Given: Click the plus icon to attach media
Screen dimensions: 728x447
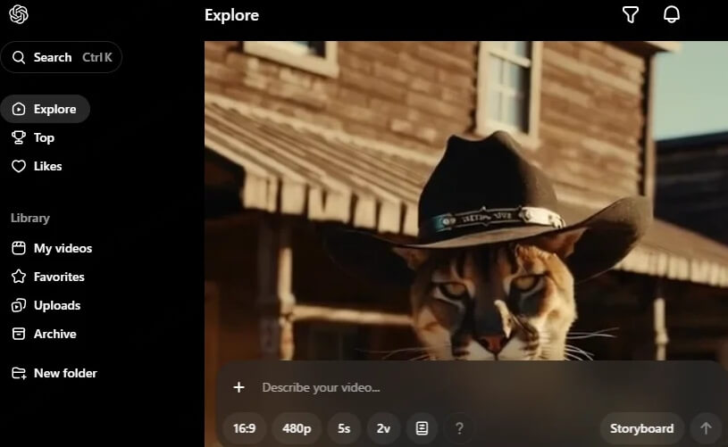Looking at the screenshot, I should click(x=238, y=387).
